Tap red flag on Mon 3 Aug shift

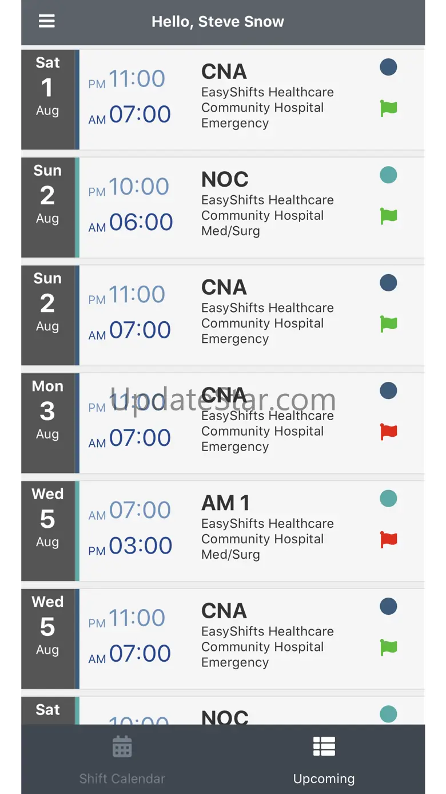(389, 432)
